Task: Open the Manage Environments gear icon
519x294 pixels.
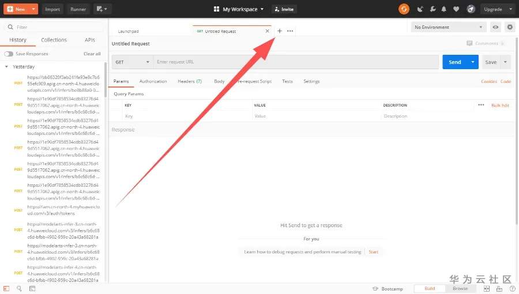Action: pos(510,27)
